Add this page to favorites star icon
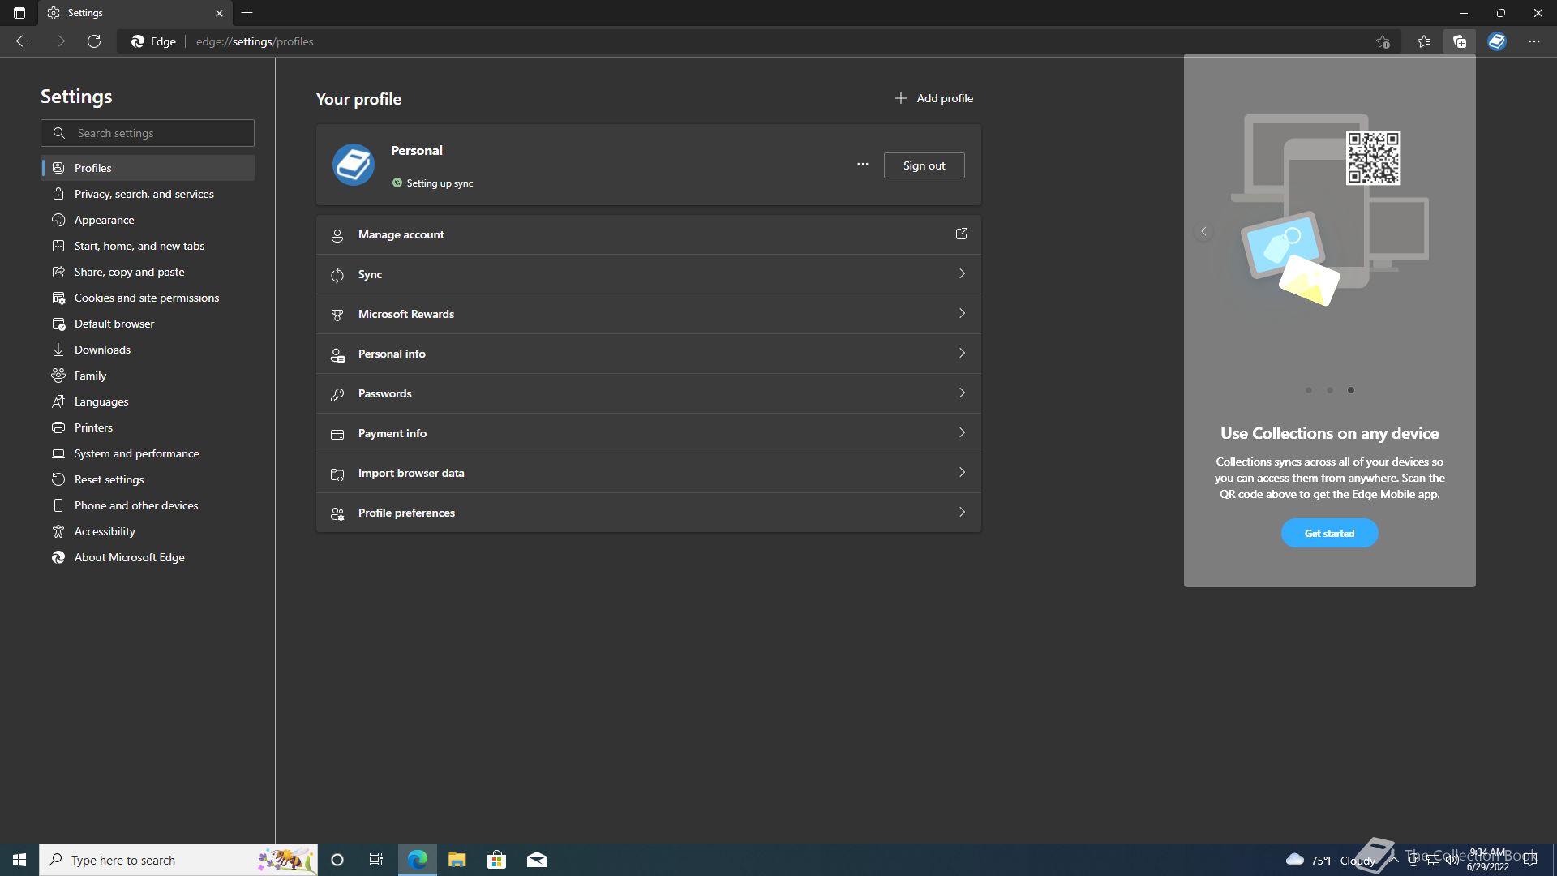 [x=1383, y=41]
